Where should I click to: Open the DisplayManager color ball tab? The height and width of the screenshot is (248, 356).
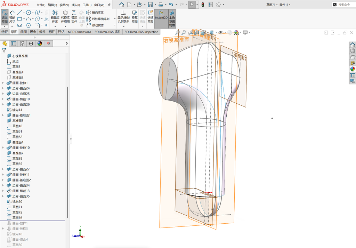(40, 43)
